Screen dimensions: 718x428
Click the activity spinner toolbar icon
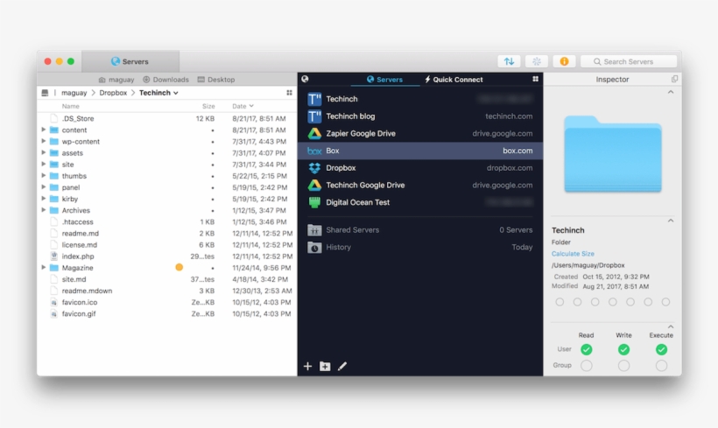tap(537, 61)
